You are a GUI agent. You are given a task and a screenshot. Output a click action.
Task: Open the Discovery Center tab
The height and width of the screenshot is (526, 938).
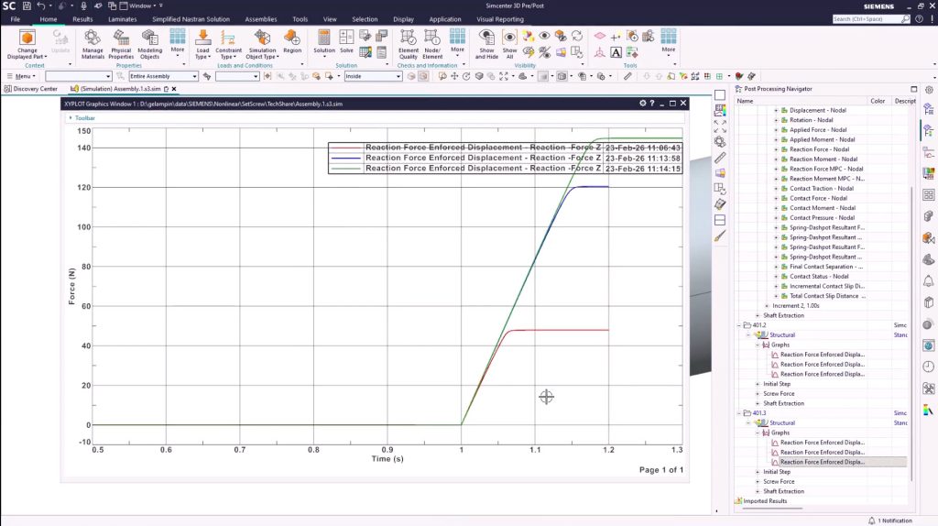tap(31, 89)
